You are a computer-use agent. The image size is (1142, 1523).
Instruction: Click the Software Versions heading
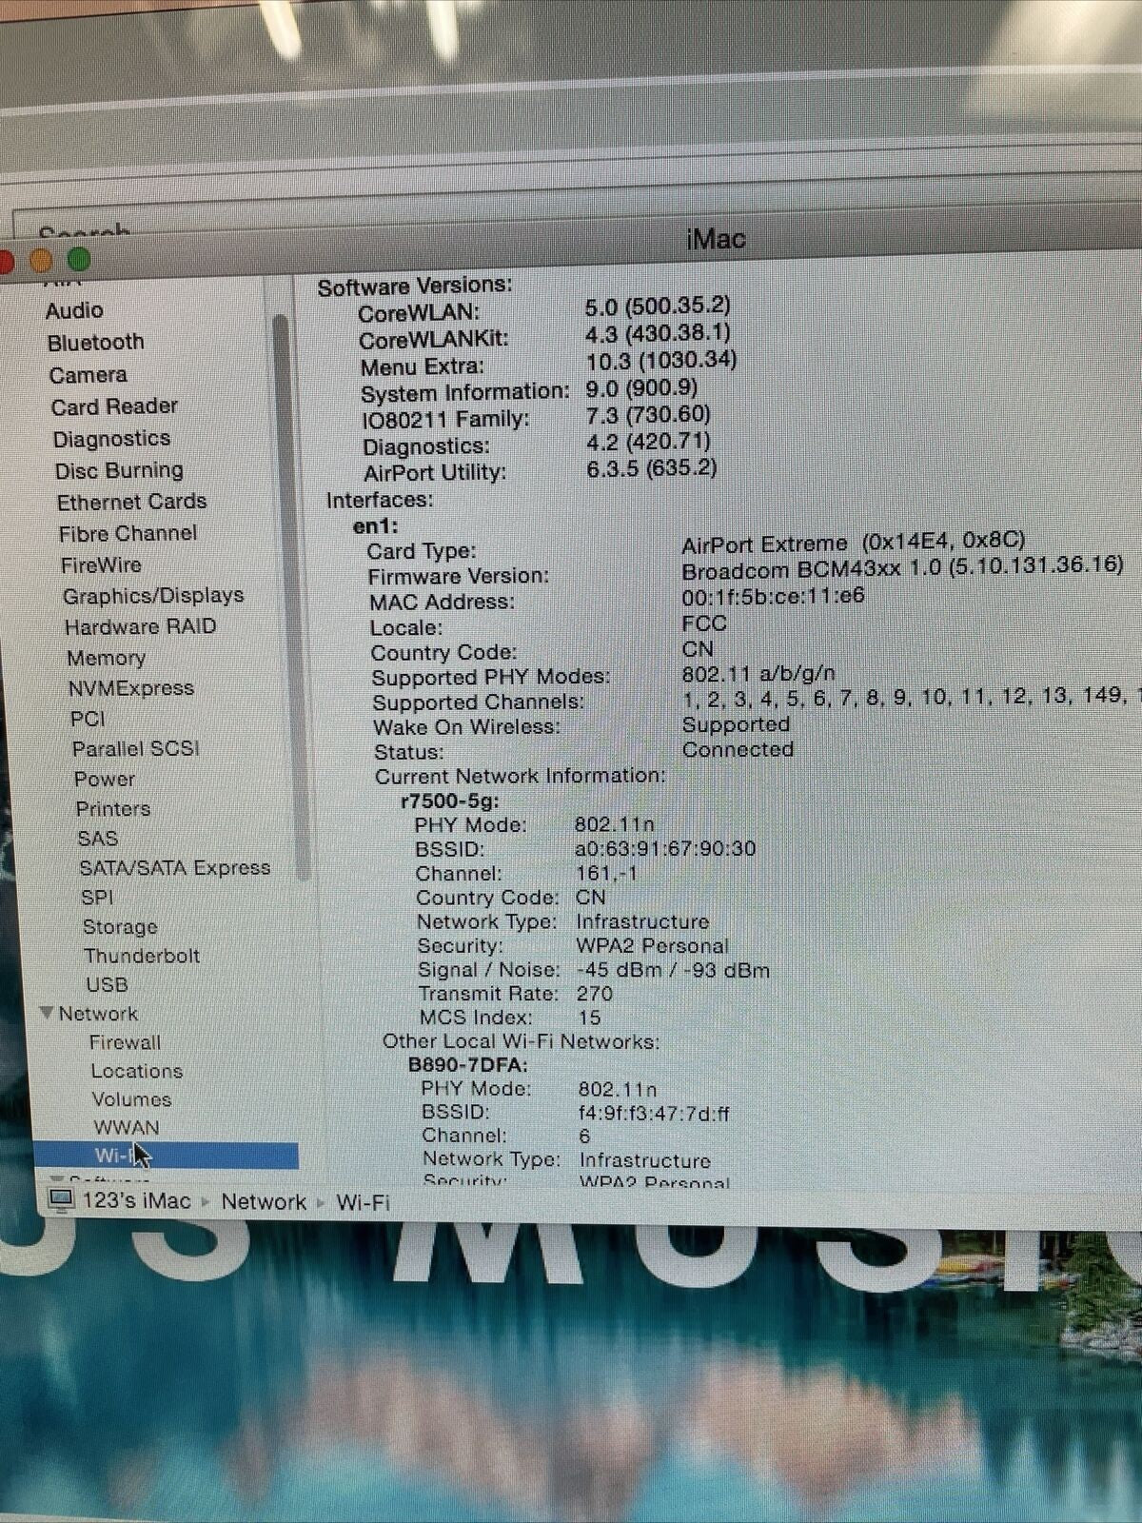click(x=415, y=286)
